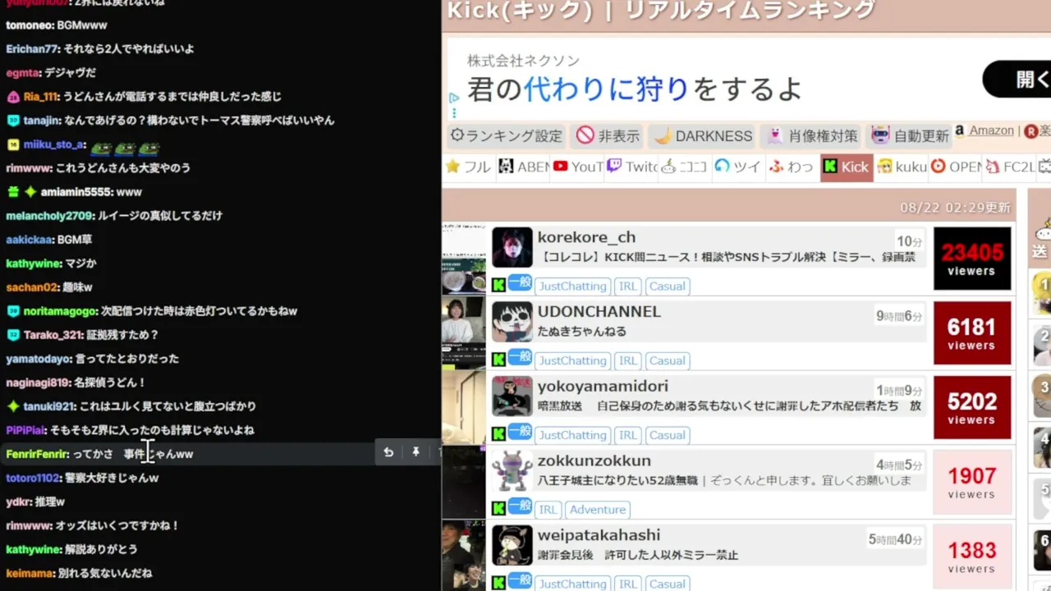Click the badge next to tanajin
Image resolution: width=1051 pixels, height=591 pixels.
[x=12, y=121]
